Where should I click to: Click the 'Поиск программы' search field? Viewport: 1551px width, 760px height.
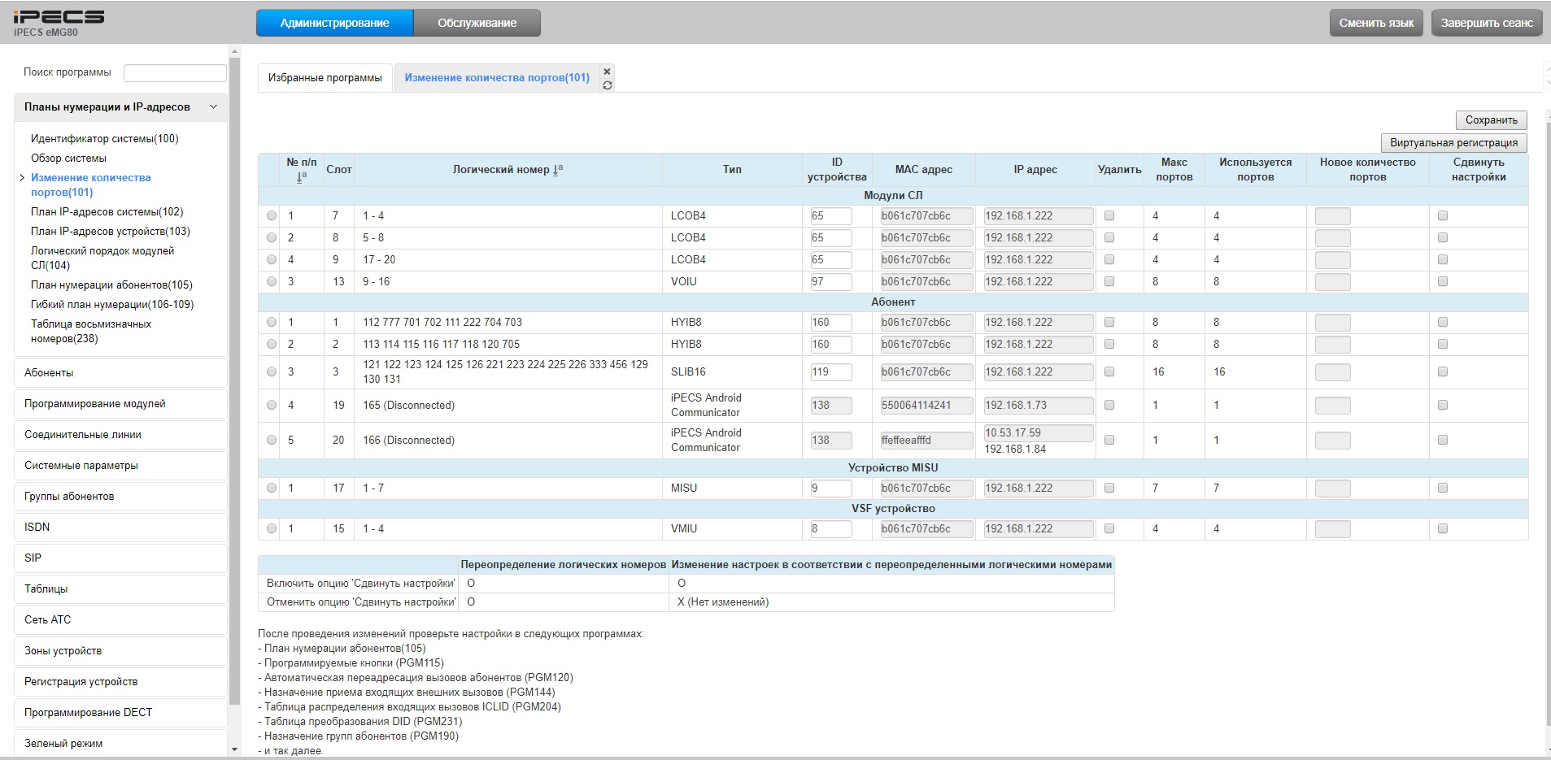175,72
